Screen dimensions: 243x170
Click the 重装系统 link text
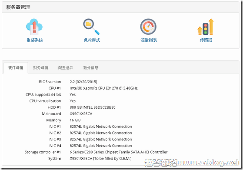tap(35, 40)
